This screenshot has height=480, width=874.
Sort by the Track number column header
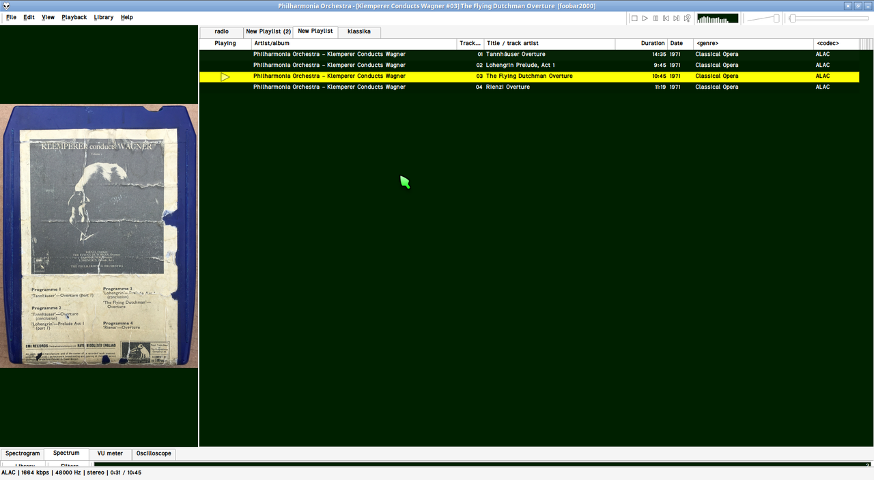coord(470,44)
